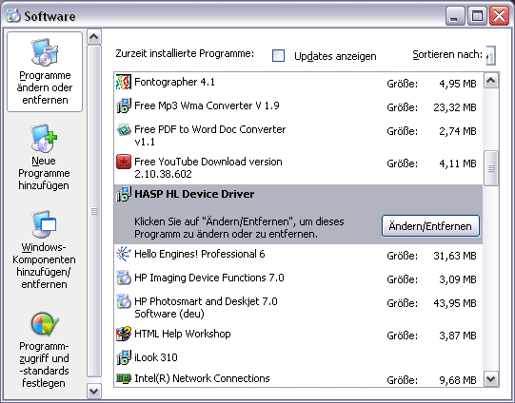Select Free Mp3 Wma Converter icon
Image resolution: width=515 pixels, height=403 pixels.
(x=124, y=106)
